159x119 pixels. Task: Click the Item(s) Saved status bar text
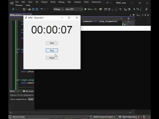(19, 117)
